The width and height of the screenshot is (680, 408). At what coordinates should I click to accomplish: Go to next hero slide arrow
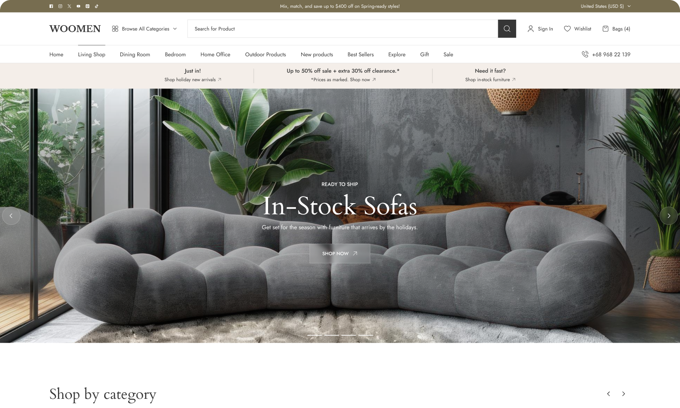click(669, 216)
